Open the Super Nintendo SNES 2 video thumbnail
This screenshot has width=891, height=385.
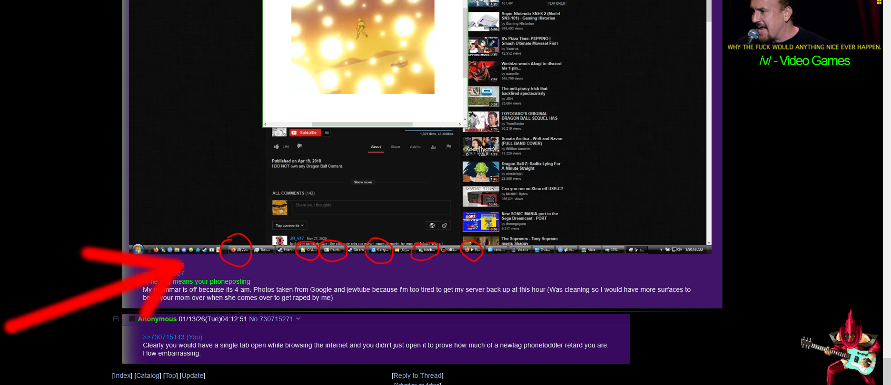(484, 21)
